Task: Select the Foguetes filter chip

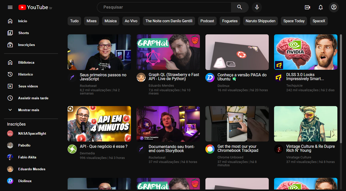Action: 230,21
